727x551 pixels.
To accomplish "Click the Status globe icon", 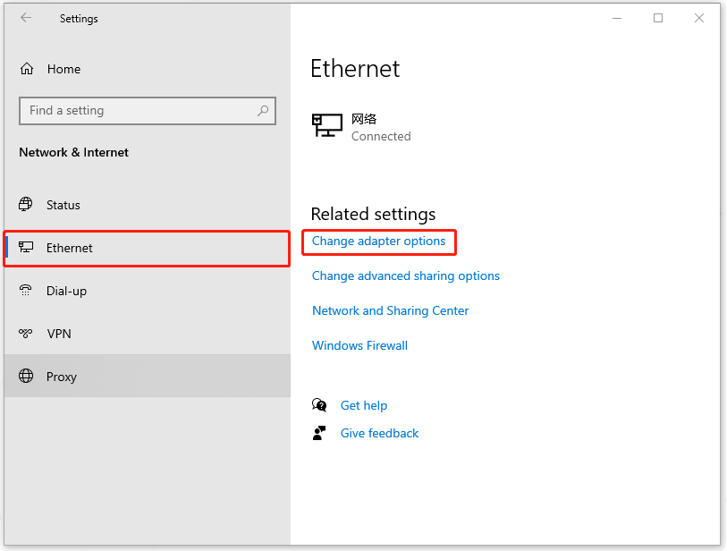I will coord(26,204).
